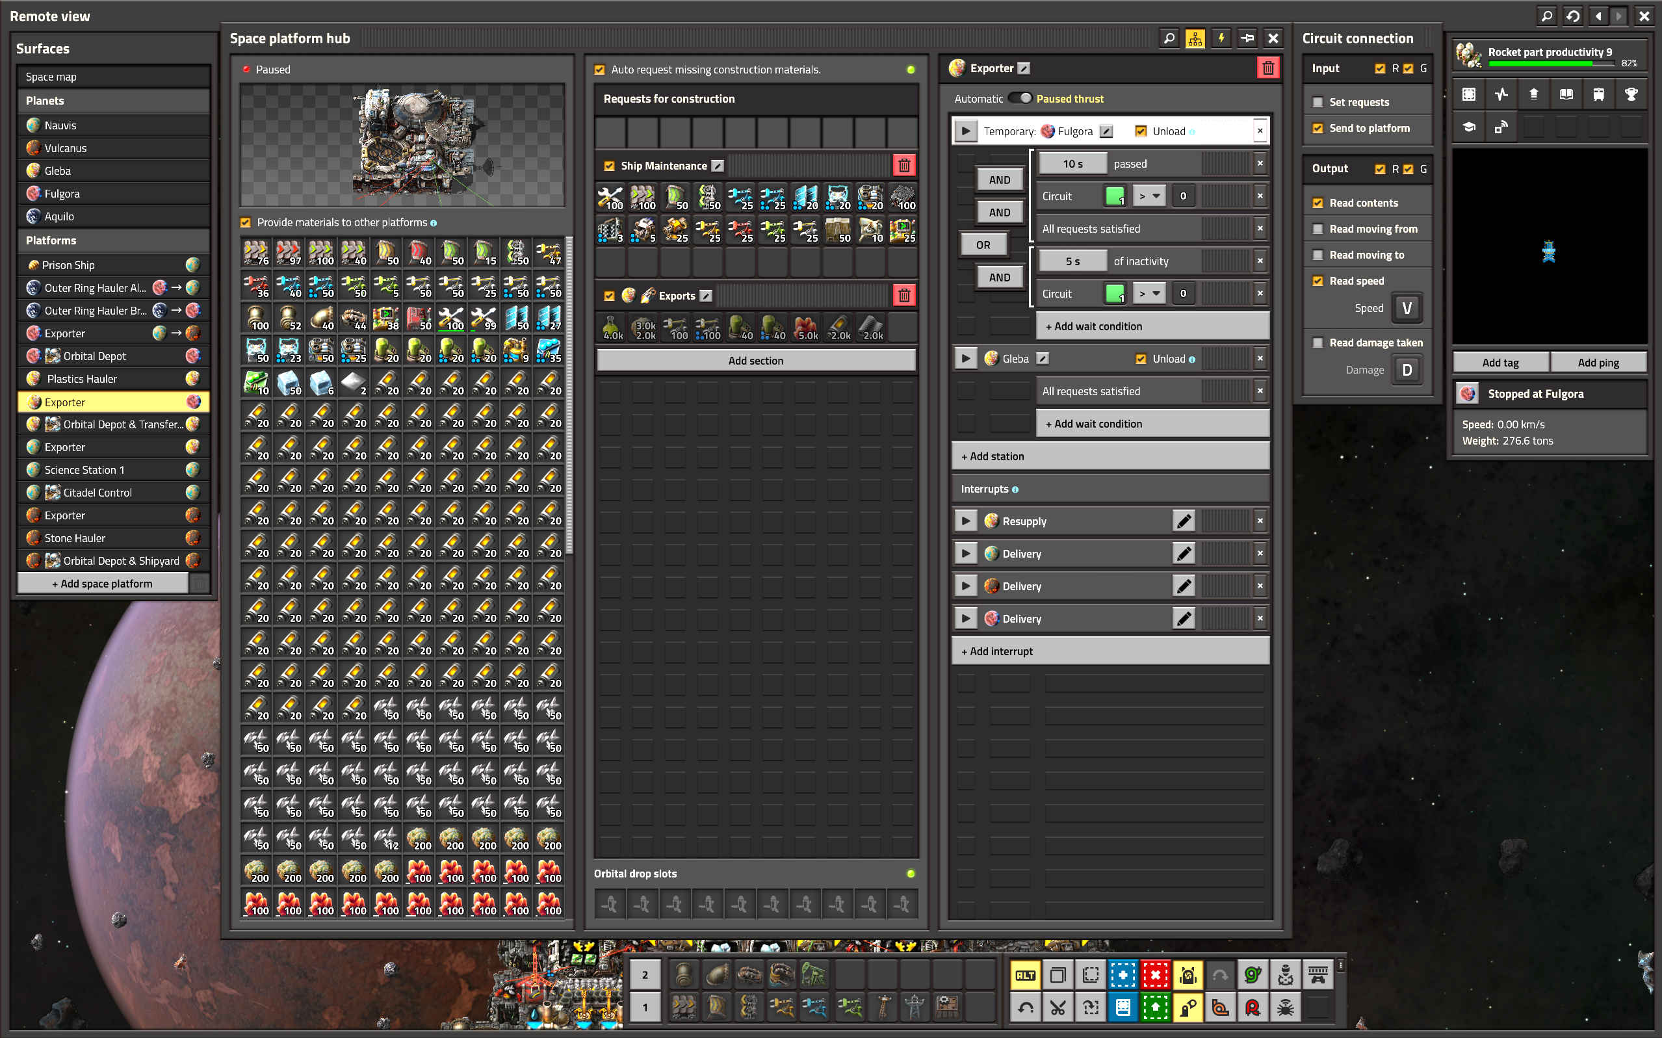1662x1038 pixels.
Task: Click the pump-jack icon in quickbar row 2
Action: [x=814, y=975]
